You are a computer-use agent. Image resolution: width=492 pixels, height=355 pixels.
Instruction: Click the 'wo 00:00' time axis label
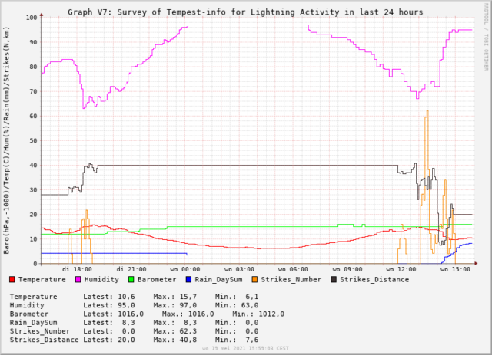click(185, 269)
